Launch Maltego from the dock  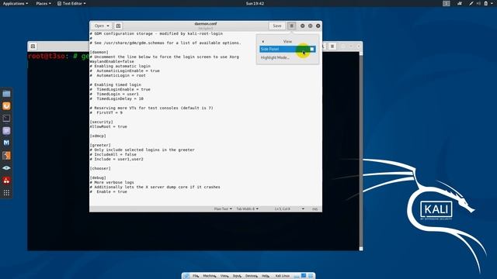(x=6, y=143)
